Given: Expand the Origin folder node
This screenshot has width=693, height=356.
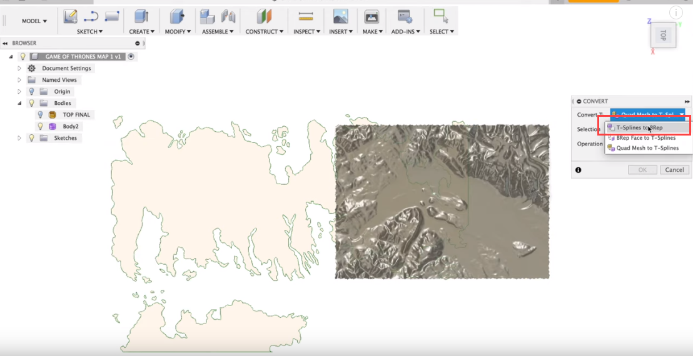Looking at the screenshot, I should (x=19, y=91).
